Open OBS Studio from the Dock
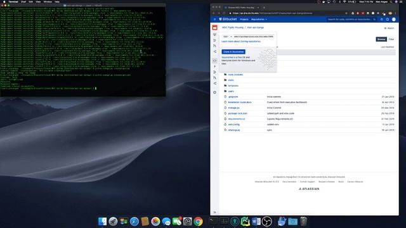Screen dimensions: 406x228 (266, 222)
